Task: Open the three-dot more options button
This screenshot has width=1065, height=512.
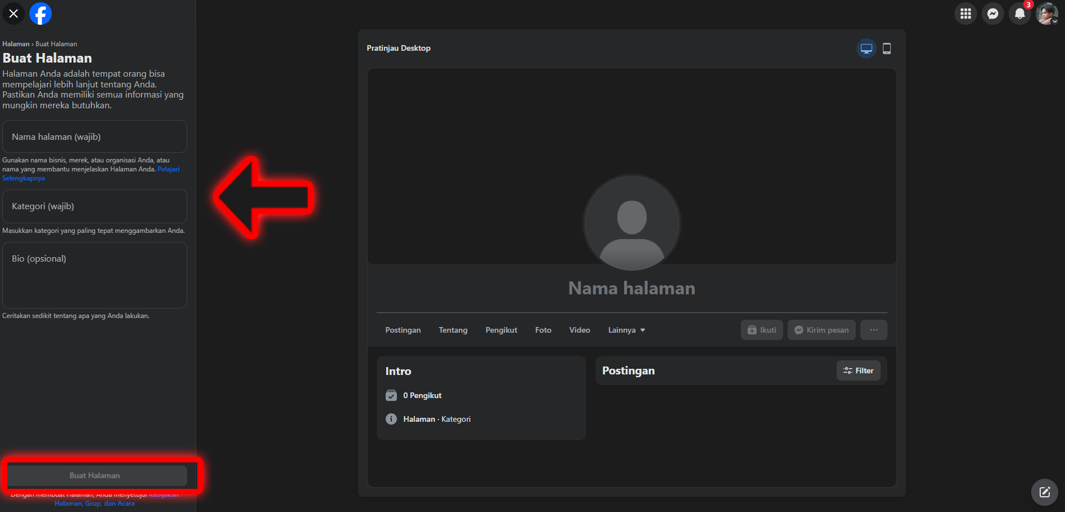Action: click(x=873, y=330)
